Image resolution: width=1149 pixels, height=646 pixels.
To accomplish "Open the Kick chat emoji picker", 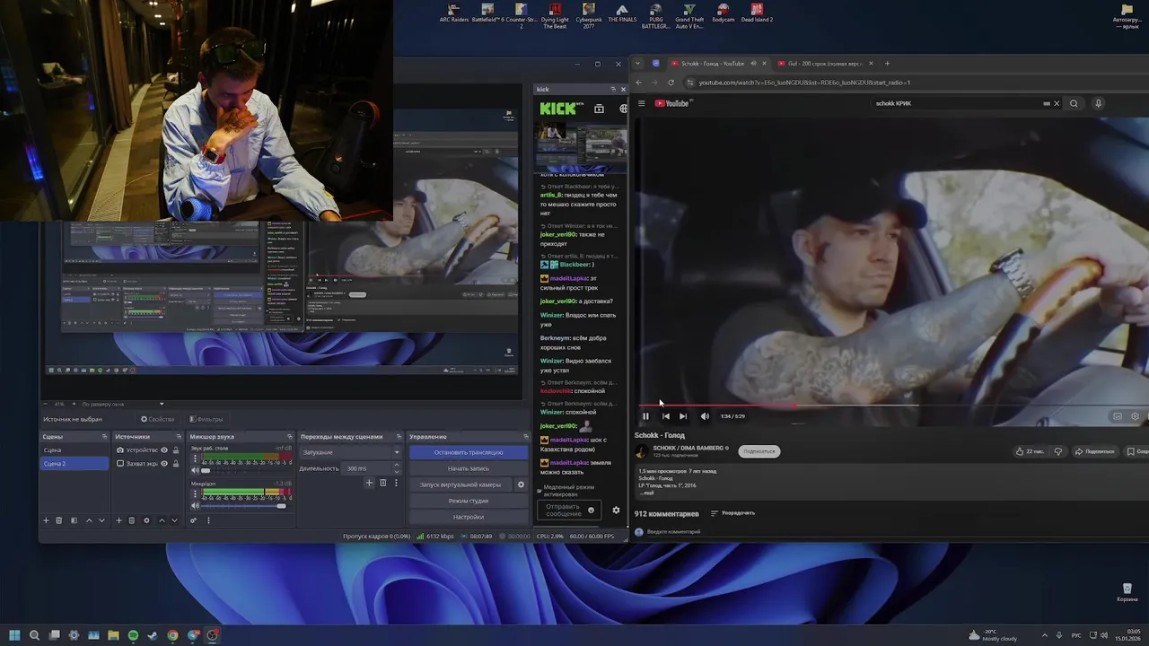I will [x=591, y=510].
